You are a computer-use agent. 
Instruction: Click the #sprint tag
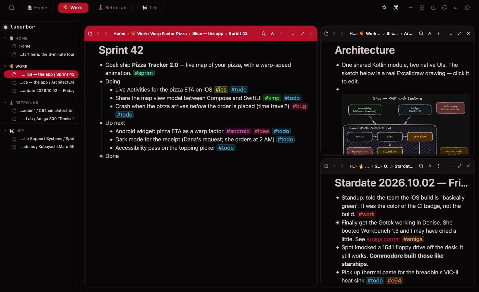tap(144, 73)
